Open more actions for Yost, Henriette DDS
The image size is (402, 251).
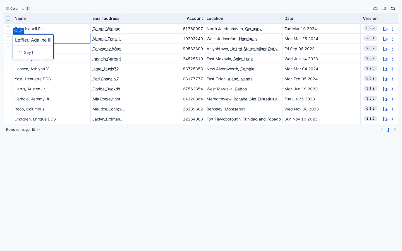(393, 79)
